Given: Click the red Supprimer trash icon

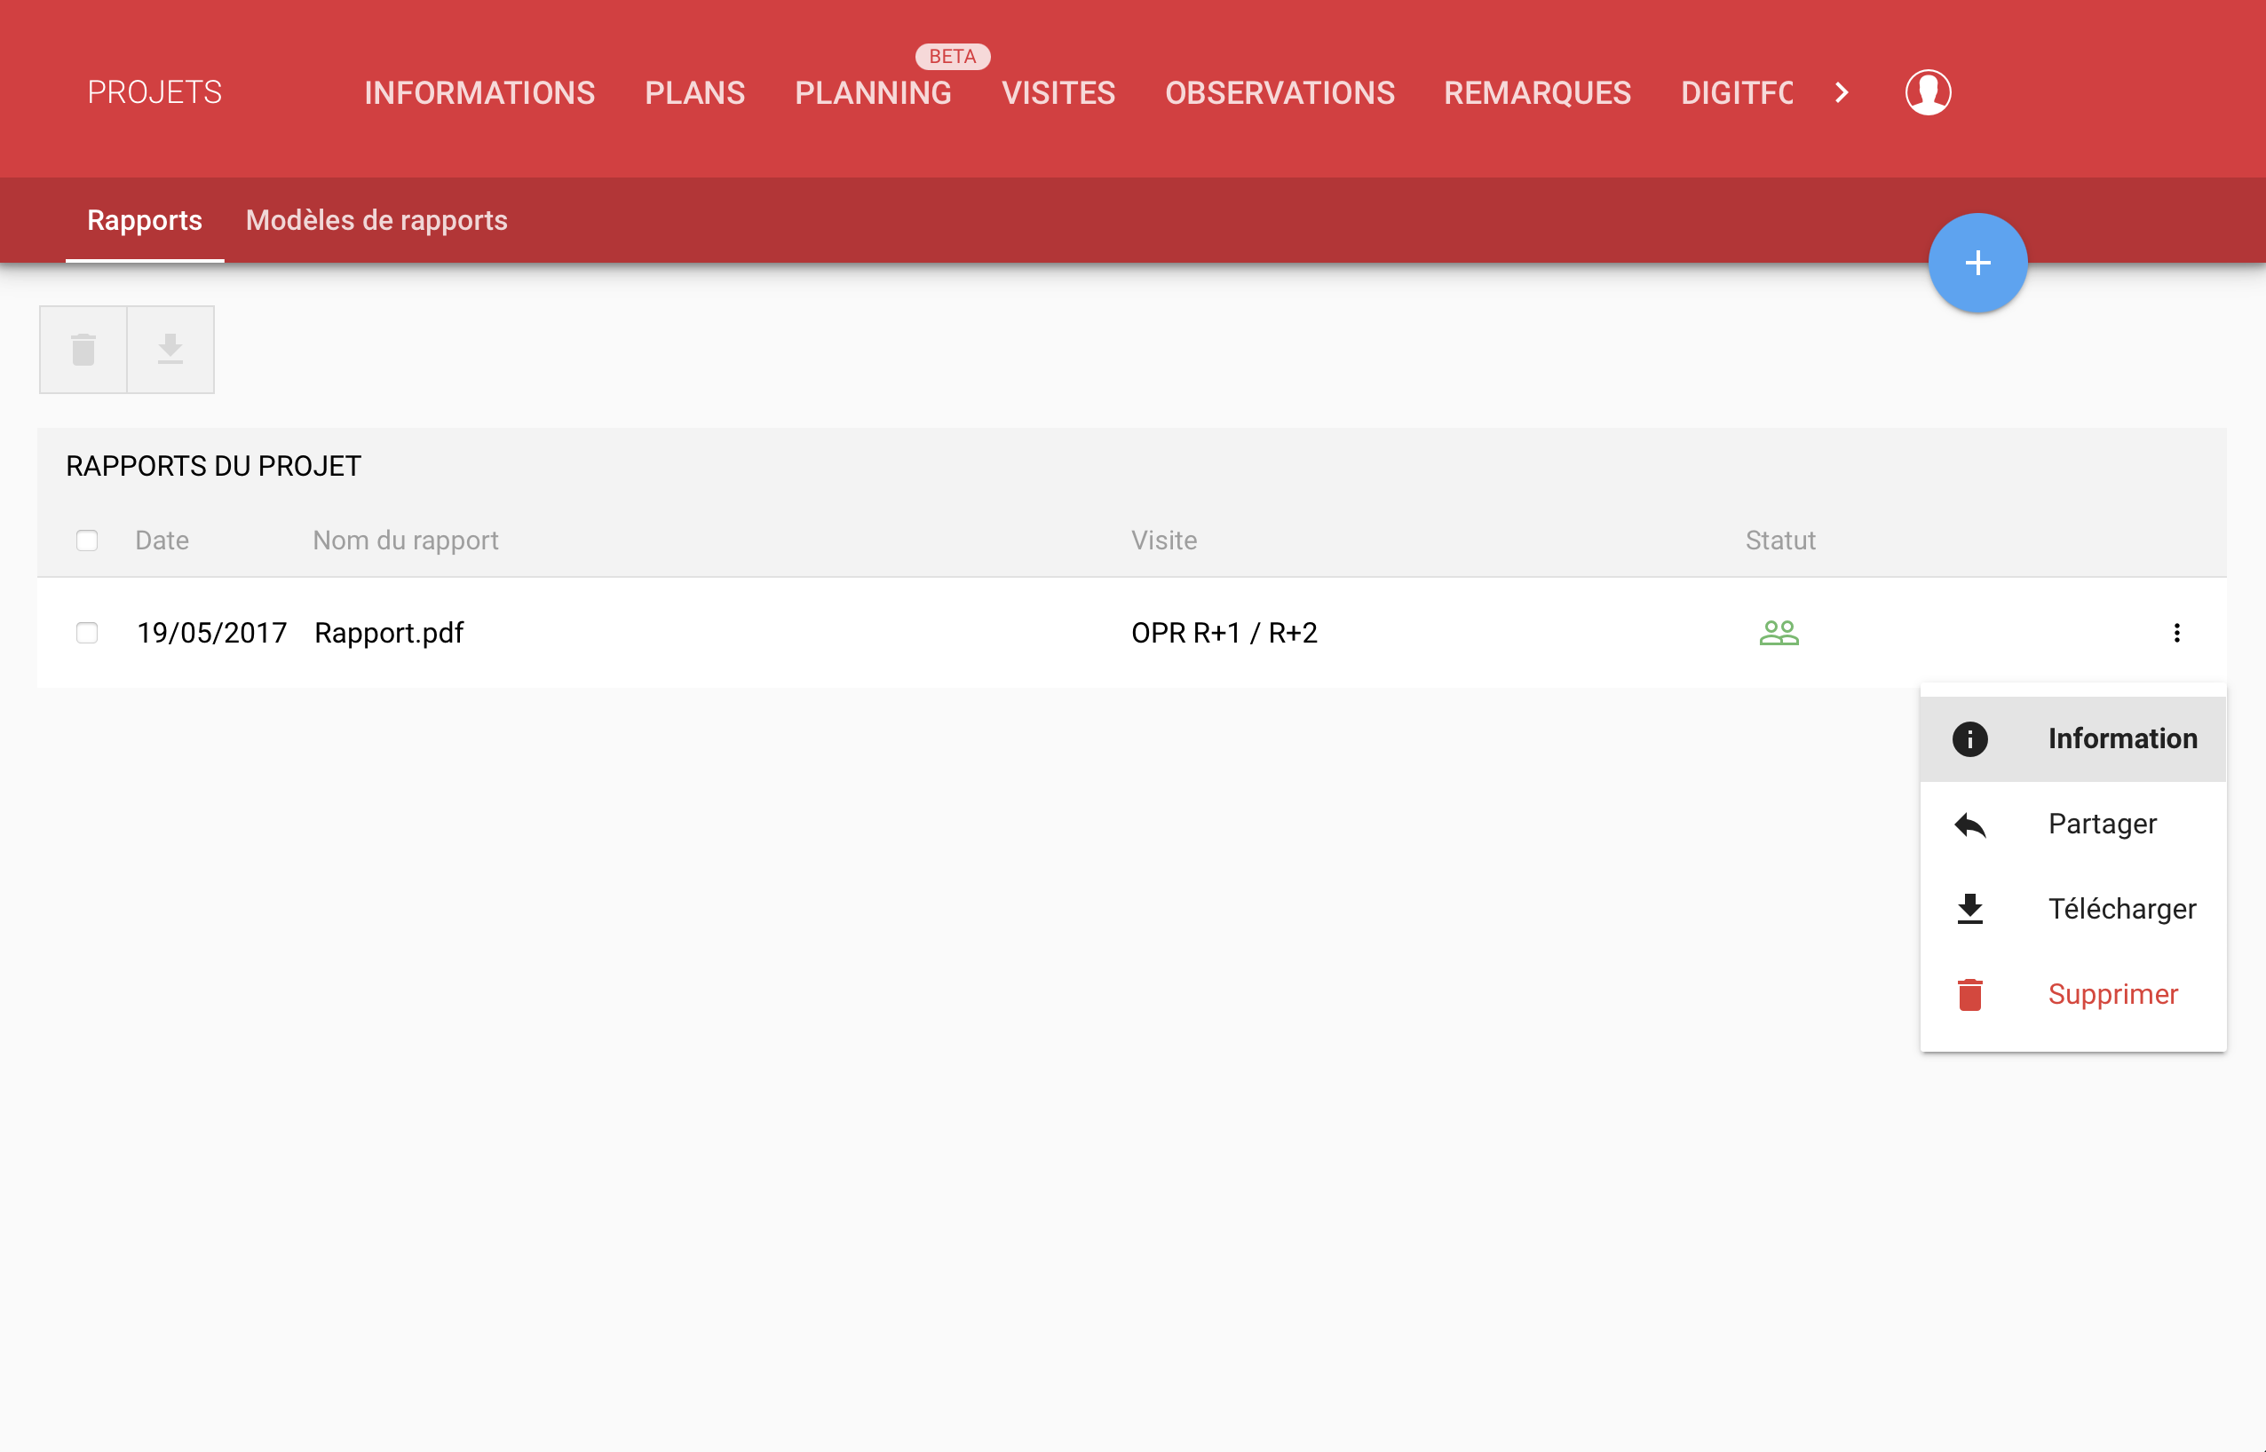Looking at the screenshot, I should point(1970,995).
